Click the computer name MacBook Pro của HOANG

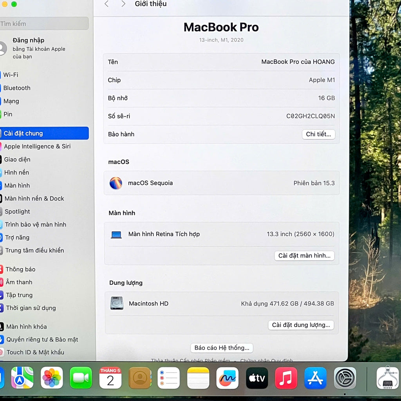[298, 62]
